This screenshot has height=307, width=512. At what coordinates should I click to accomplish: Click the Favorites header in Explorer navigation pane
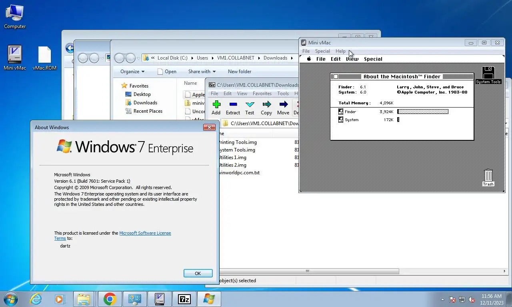coord(135,86)
